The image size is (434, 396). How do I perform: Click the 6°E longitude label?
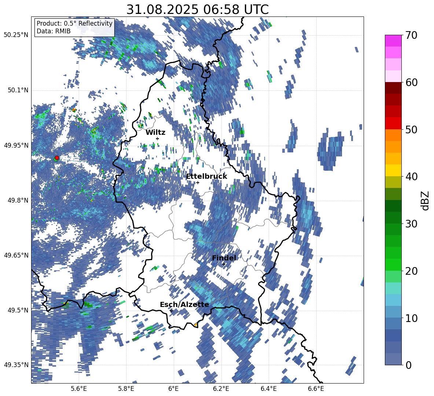173,389
